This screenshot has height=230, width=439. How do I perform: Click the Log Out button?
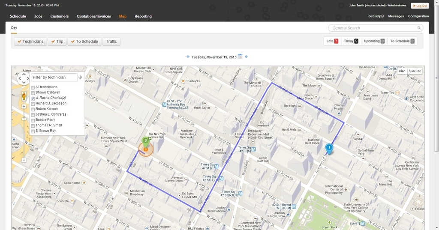(x=420, y=6)
